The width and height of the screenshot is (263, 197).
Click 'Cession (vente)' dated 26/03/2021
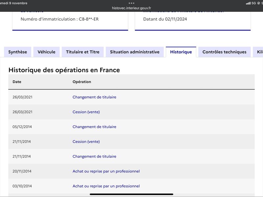[86, 112]
